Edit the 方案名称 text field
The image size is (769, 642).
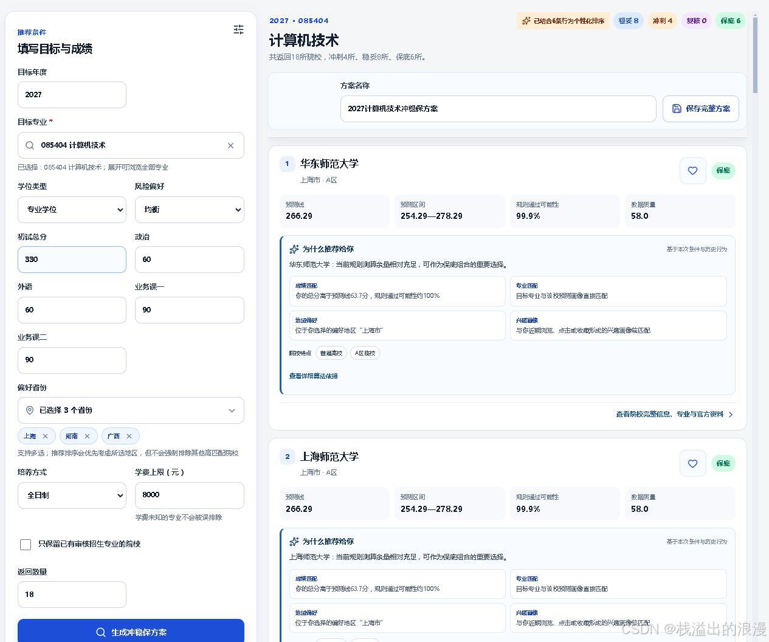498,109
